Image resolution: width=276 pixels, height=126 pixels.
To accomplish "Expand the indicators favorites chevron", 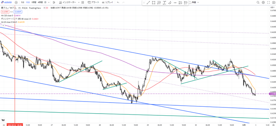I will [79, 2].
